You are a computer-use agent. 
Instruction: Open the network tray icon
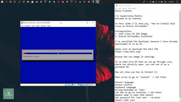(x=156, y=2)
